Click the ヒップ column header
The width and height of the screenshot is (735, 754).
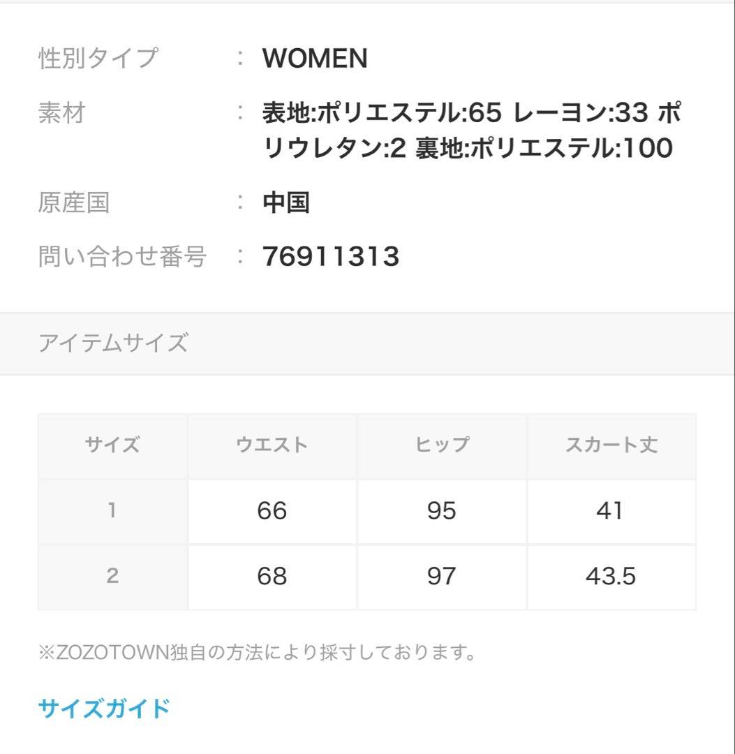[x=441, y=445]
